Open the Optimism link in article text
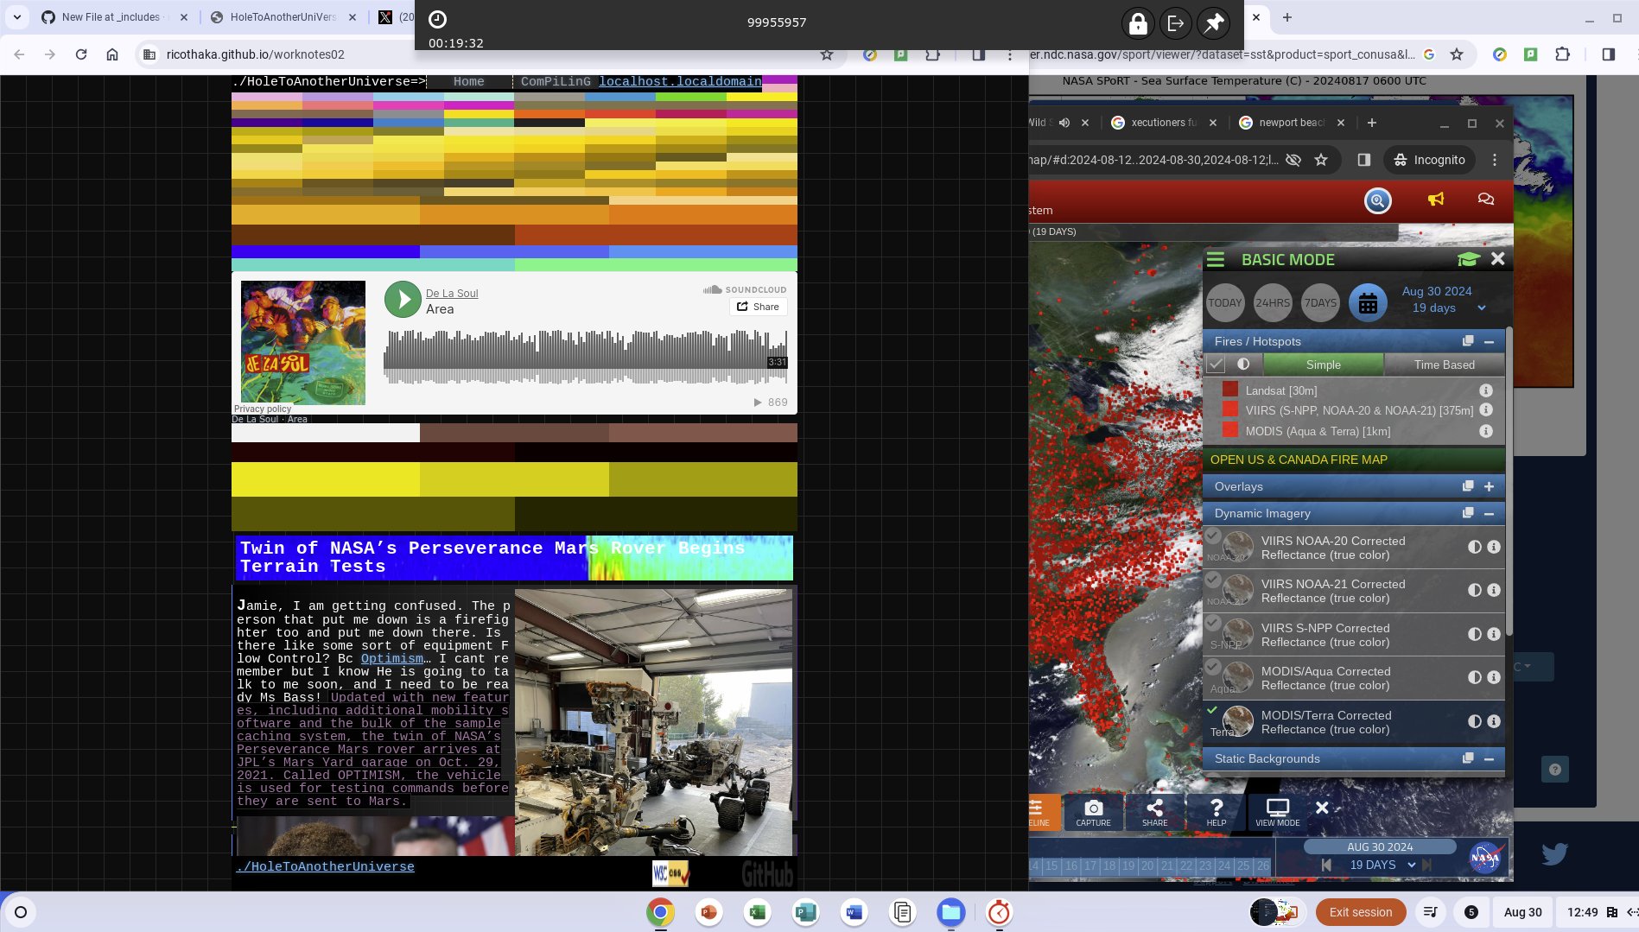 point(392,658)
